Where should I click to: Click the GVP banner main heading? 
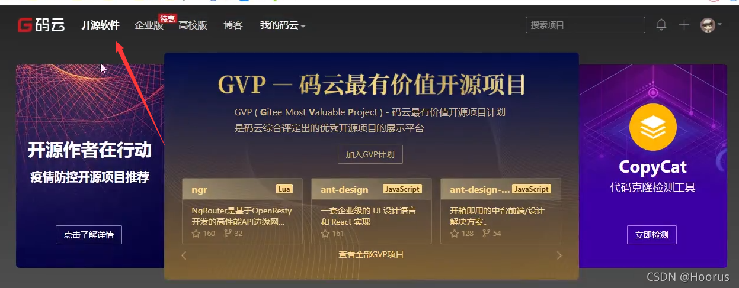(x=372, y=85)
